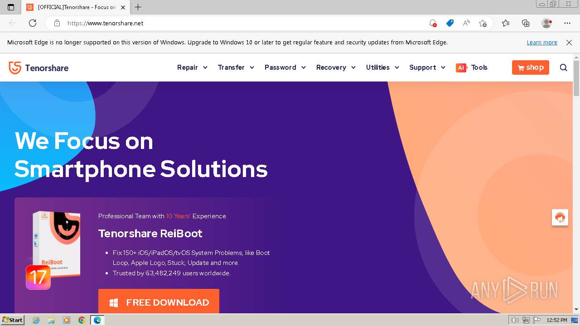
Task: Click the FREE DOWNLOAD button
Action: point(159,302)
